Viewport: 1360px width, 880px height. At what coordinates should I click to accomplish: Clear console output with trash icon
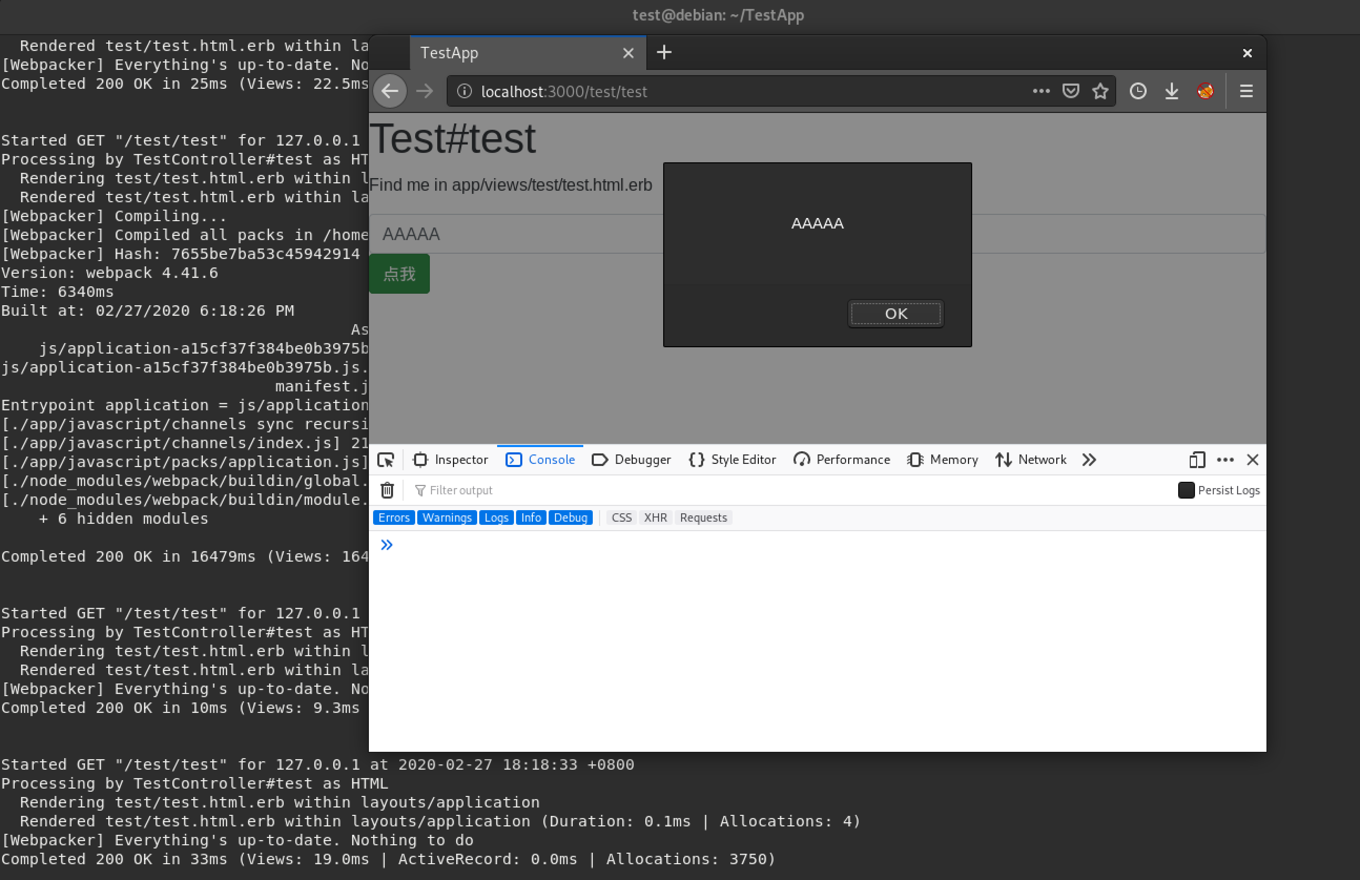(387, 490)
